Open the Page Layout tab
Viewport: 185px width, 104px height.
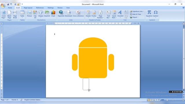click(x=28, y=8)
